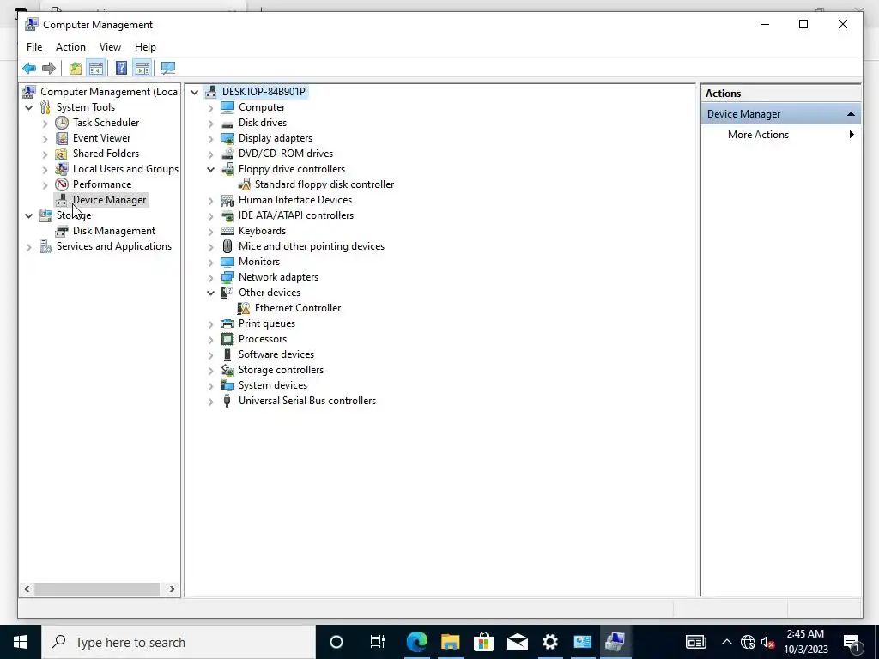
Task: Open the File menu
Action: coord(34,47)
